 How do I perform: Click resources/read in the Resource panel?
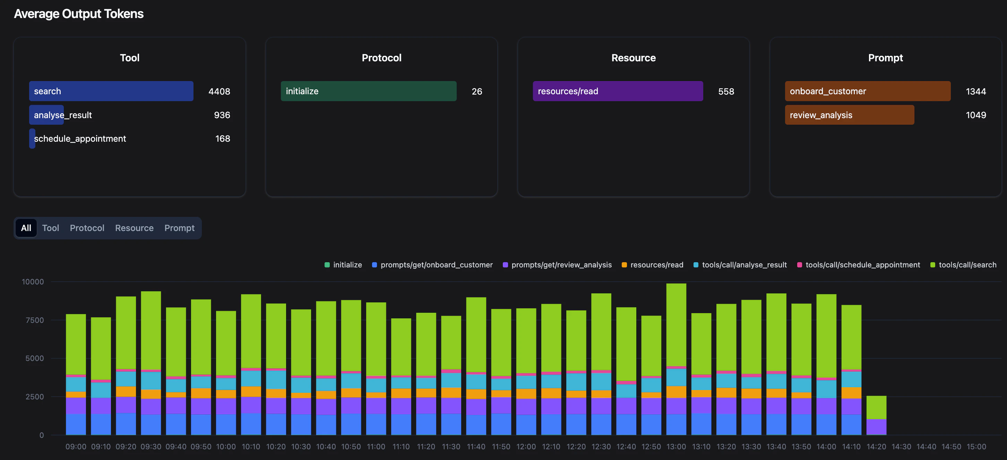click(617, 91)
